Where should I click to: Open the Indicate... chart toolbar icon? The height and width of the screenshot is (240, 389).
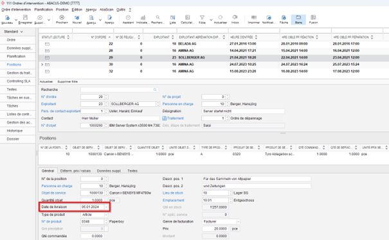click(x=143, y=17)
